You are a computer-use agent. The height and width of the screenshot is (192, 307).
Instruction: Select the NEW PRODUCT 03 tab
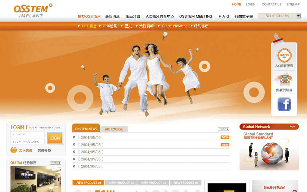pyautogui.click(x=153, y=182)
